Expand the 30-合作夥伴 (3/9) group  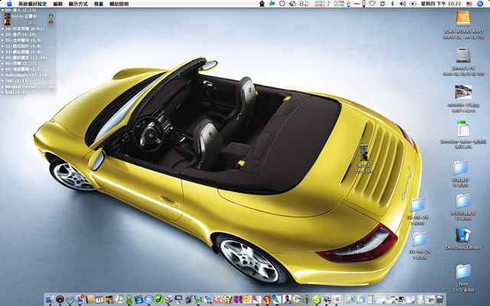point(2,41)
